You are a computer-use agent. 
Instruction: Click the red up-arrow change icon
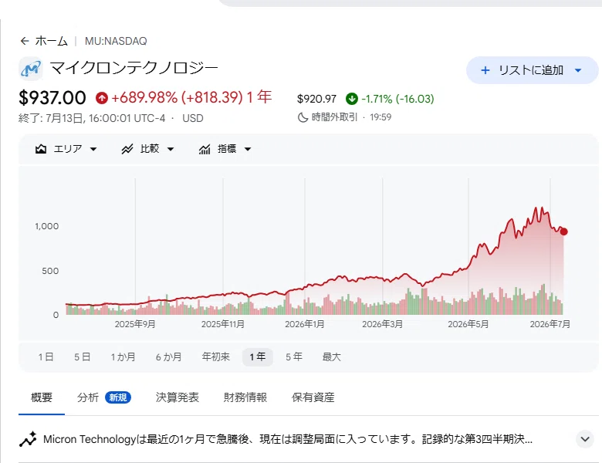point(102,98)
